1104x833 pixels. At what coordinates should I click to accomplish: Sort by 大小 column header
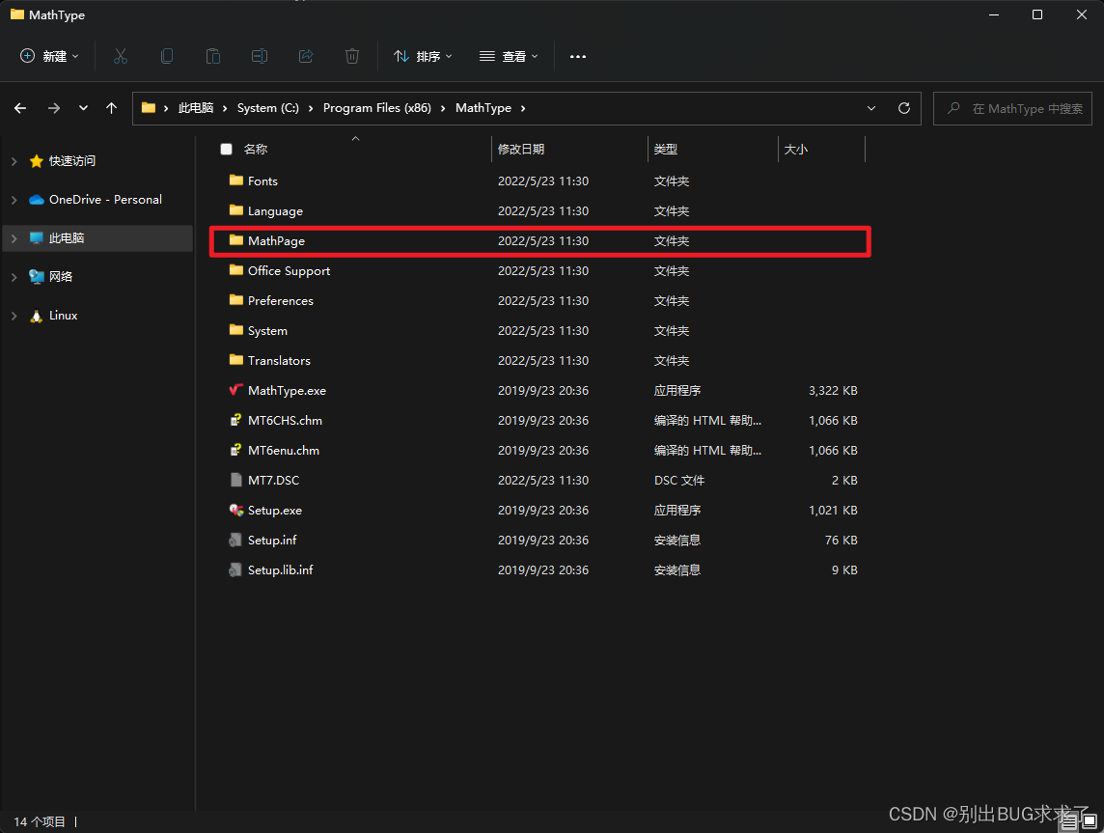(x=796, y=149)
